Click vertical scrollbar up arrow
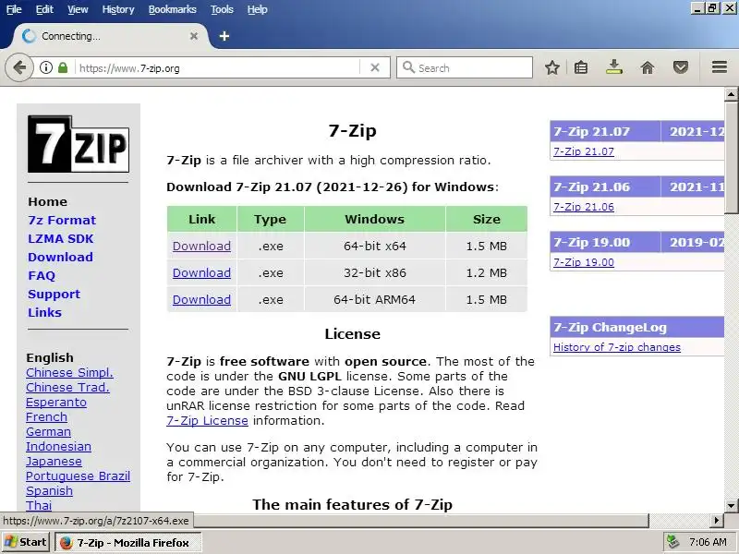Image resolution: width=739 pixels, height=554 pixels. point(731,94)
